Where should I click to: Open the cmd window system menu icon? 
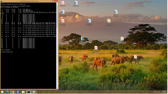1,1
